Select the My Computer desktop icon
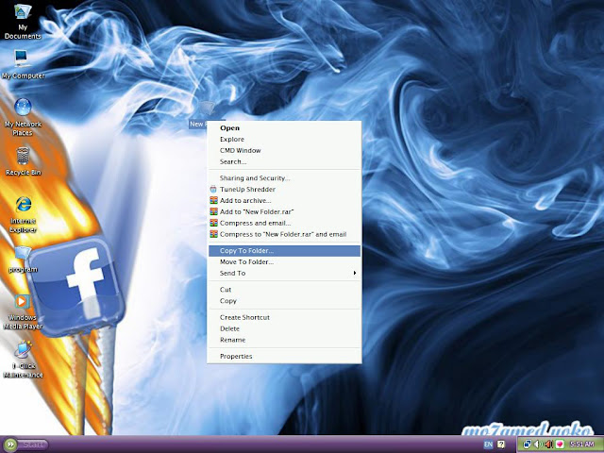The width and height of the screenshot is (604, 453). click(23, 64)
